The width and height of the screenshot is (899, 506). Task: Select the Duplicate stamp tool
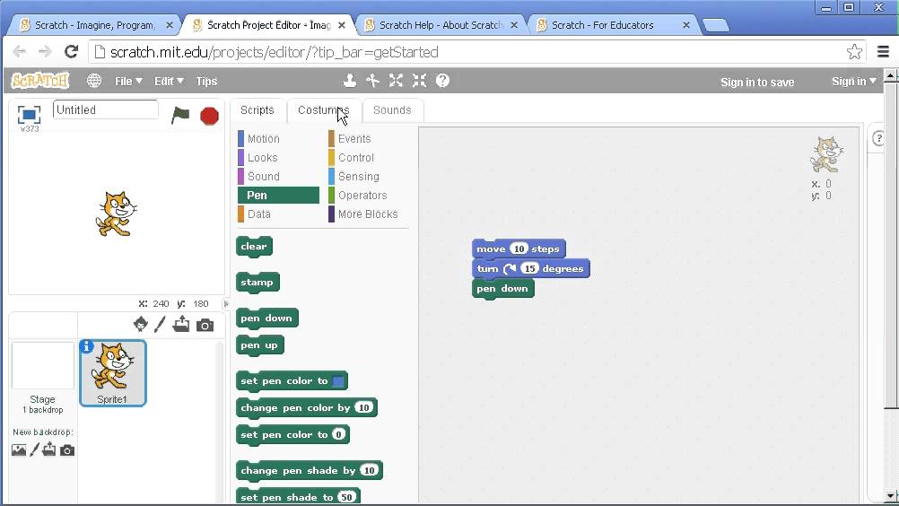[x=350, y=81]
